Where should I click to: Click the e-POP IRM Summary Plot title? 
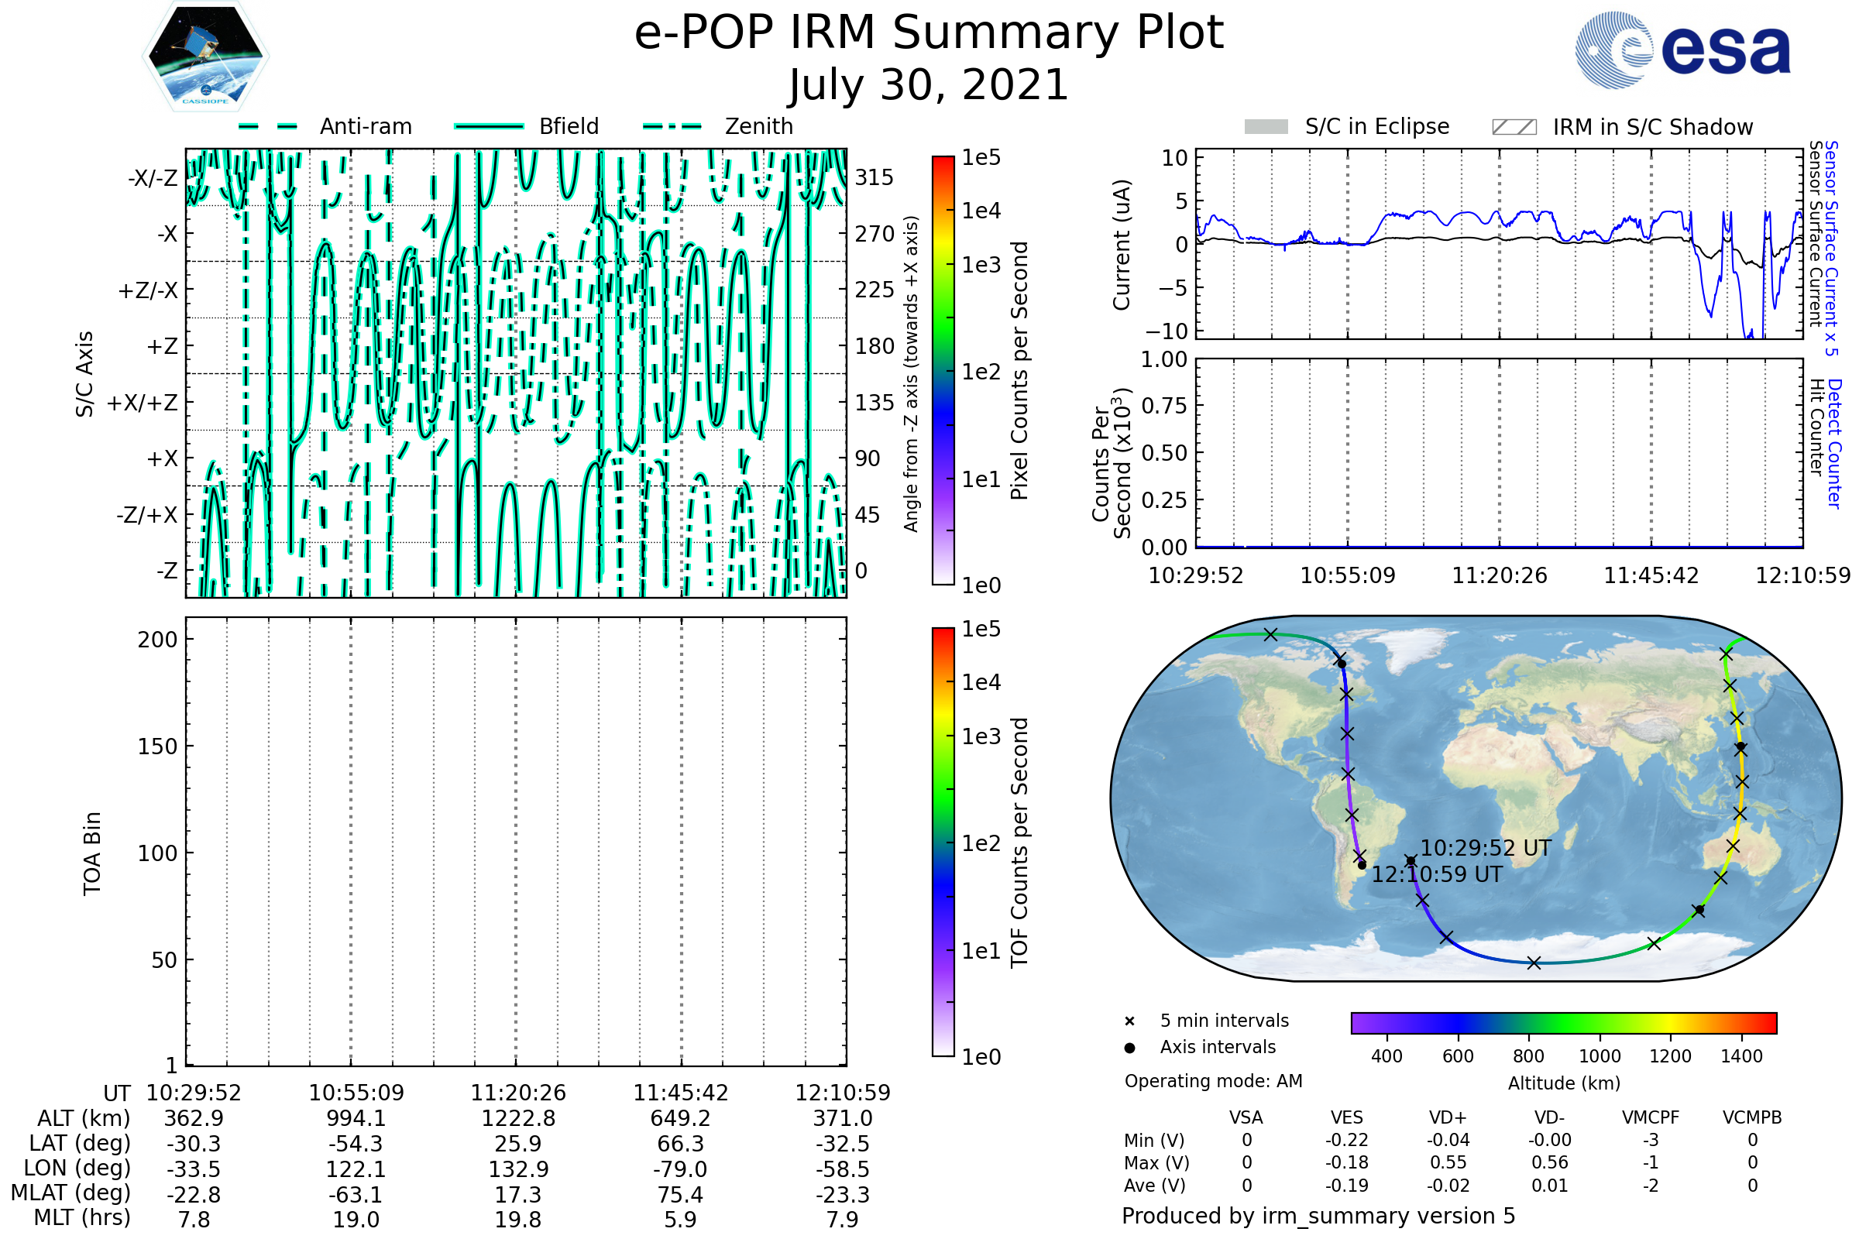click(929, 33)
